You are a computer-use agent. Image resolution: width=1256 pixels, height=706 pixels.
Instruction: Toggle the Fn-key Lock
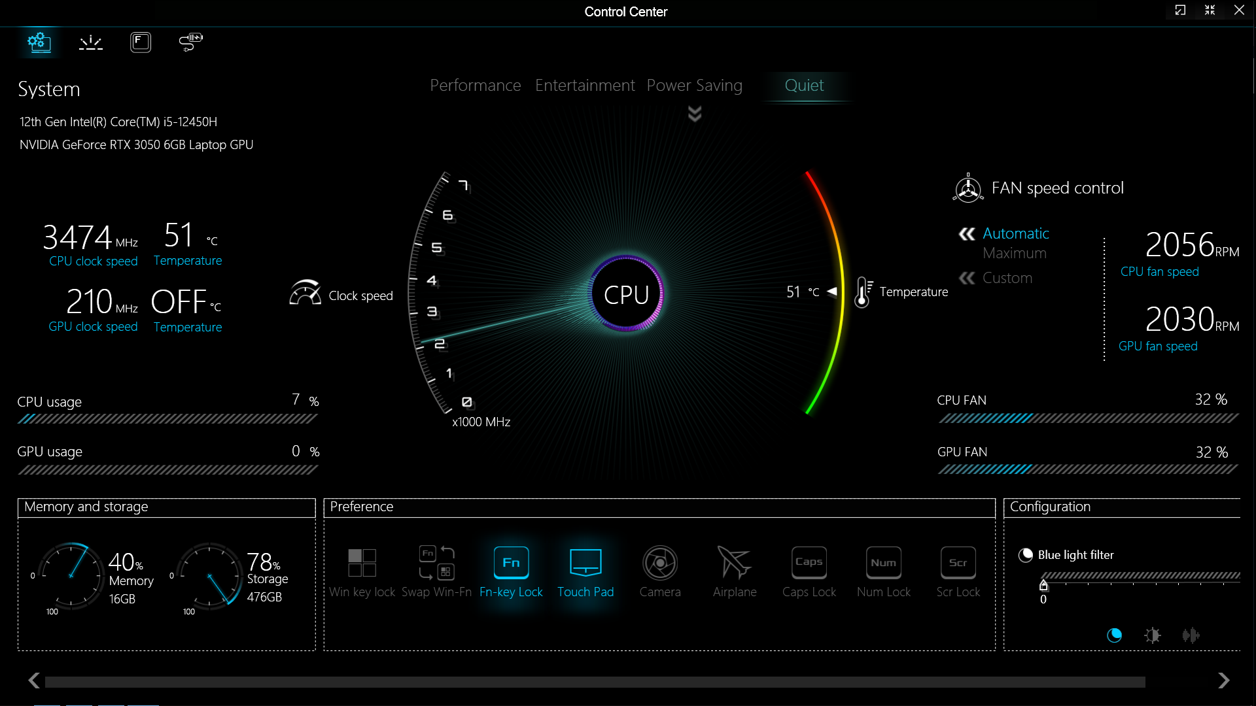[511, 563]
